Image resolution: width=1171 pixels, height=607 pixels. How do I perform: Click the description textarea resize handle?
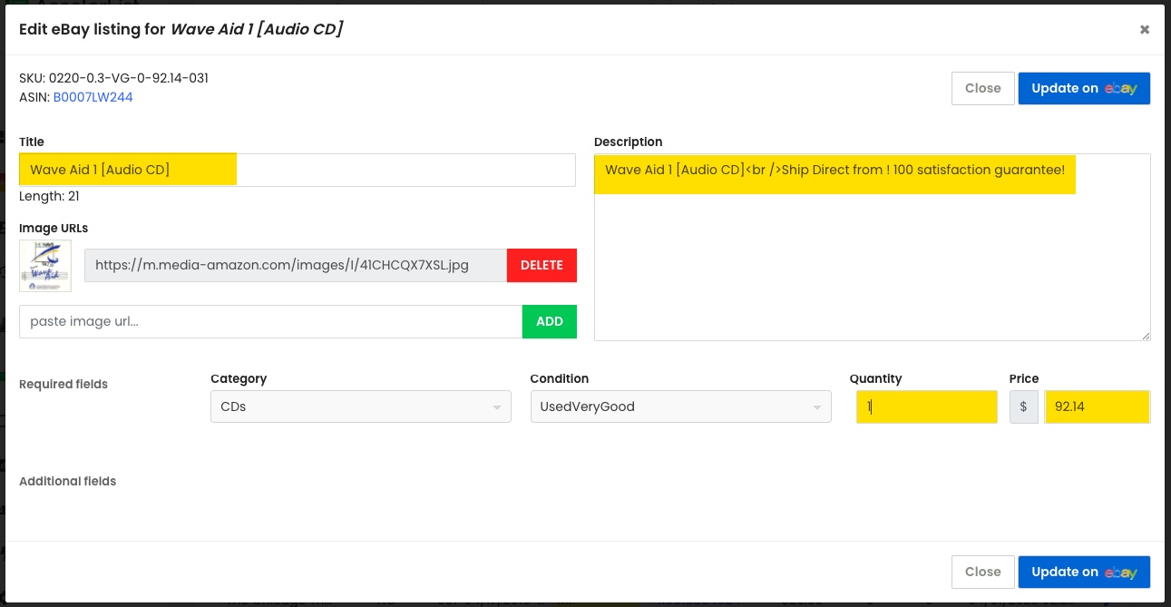(1145, 336)
